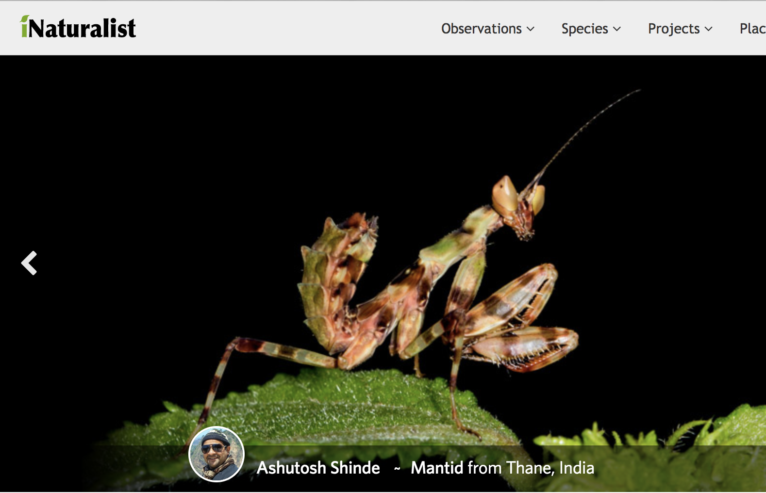Image resolution: width=766 pixels, height=493 pixels.
Task: Open the 'Mantid from Thane, India' observation
Action: tap(502, 468)
